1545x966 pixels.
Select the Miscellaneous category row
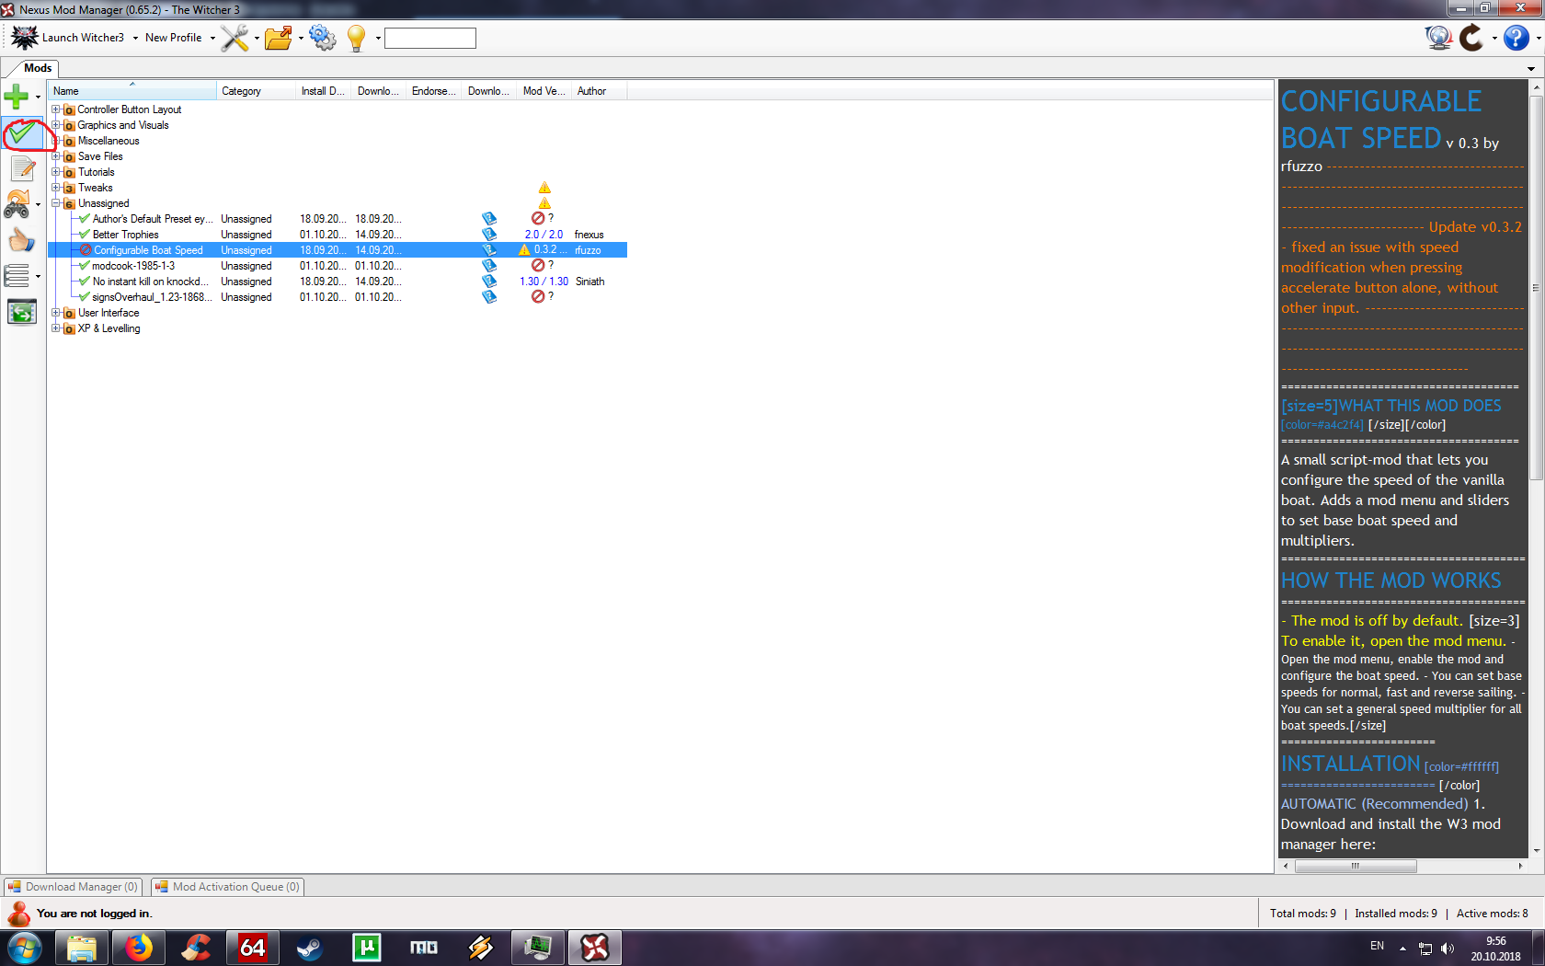[x=109, y=141]
